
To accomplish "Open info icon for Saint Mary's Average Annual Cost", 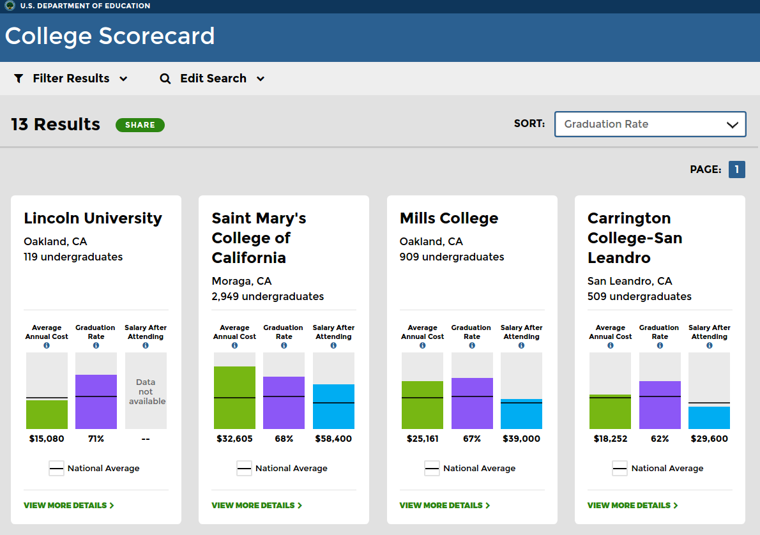I will (234, 345).
